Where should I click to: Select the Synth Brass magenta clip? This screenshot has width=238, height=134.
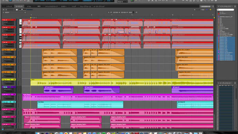click(x=118, y=97)
